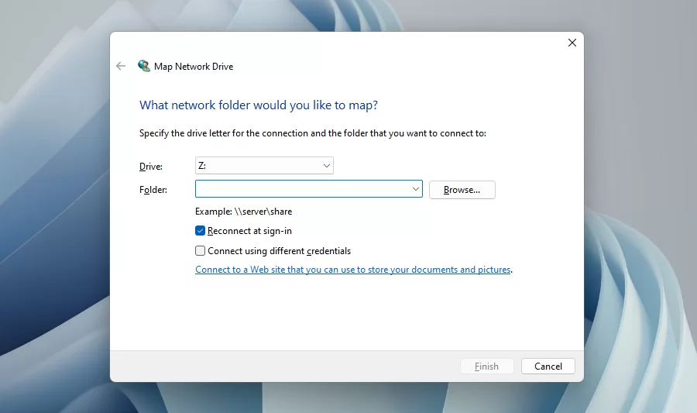697x413 pixels.
Task: Expand the Folder path dropdown arrow
Action: click(x=416, y=189)
